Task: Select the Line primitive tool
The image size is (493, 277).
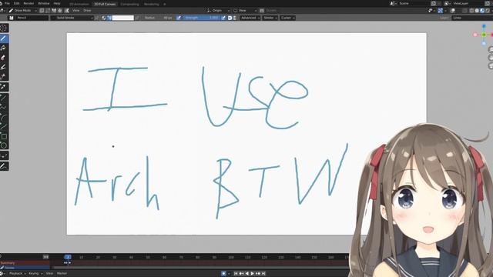Action: click(3, 98)
